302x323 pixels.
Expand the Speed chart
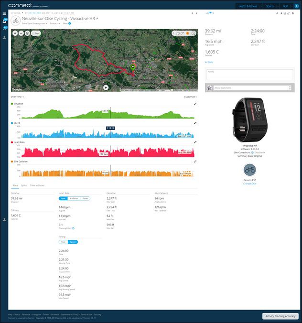(195, 123)
